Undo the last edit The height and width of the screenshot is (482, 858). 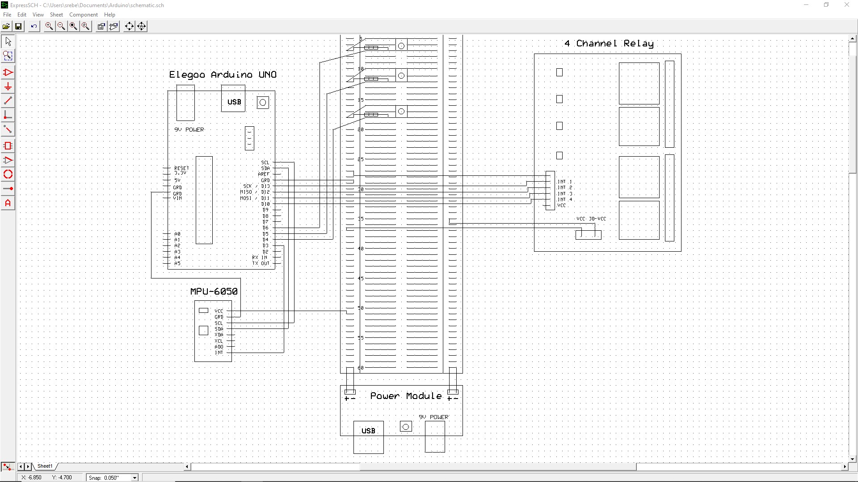click(34, 26)
